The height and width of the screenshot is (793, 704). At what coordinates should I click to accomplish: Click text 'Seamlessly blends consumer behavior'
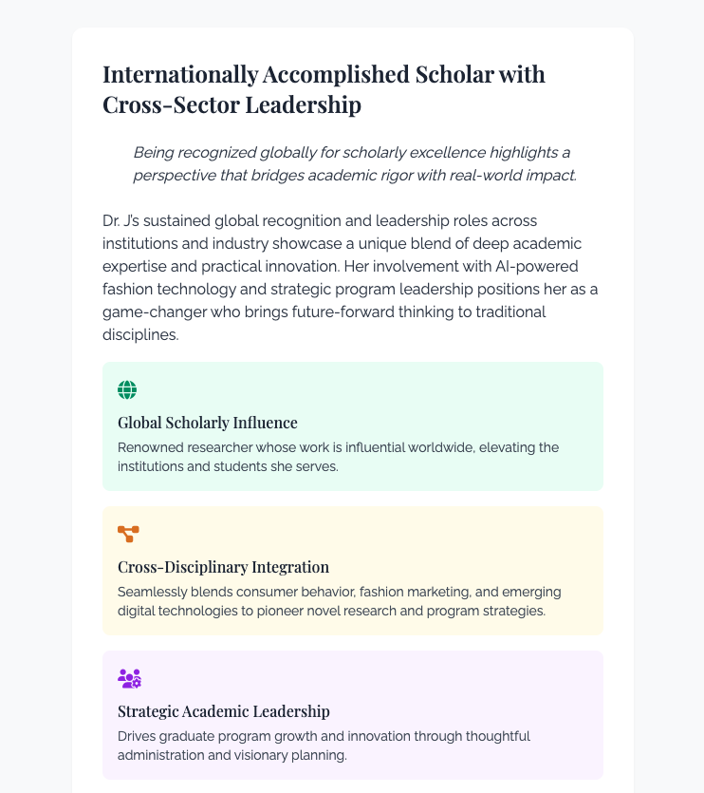(236, 592)
